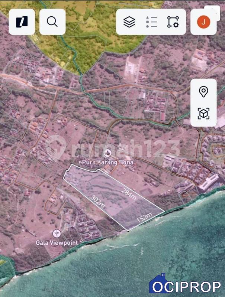The height and width of the screenshot is (297, 225).
Task: Show the map legend list
Action: [151, 22]
